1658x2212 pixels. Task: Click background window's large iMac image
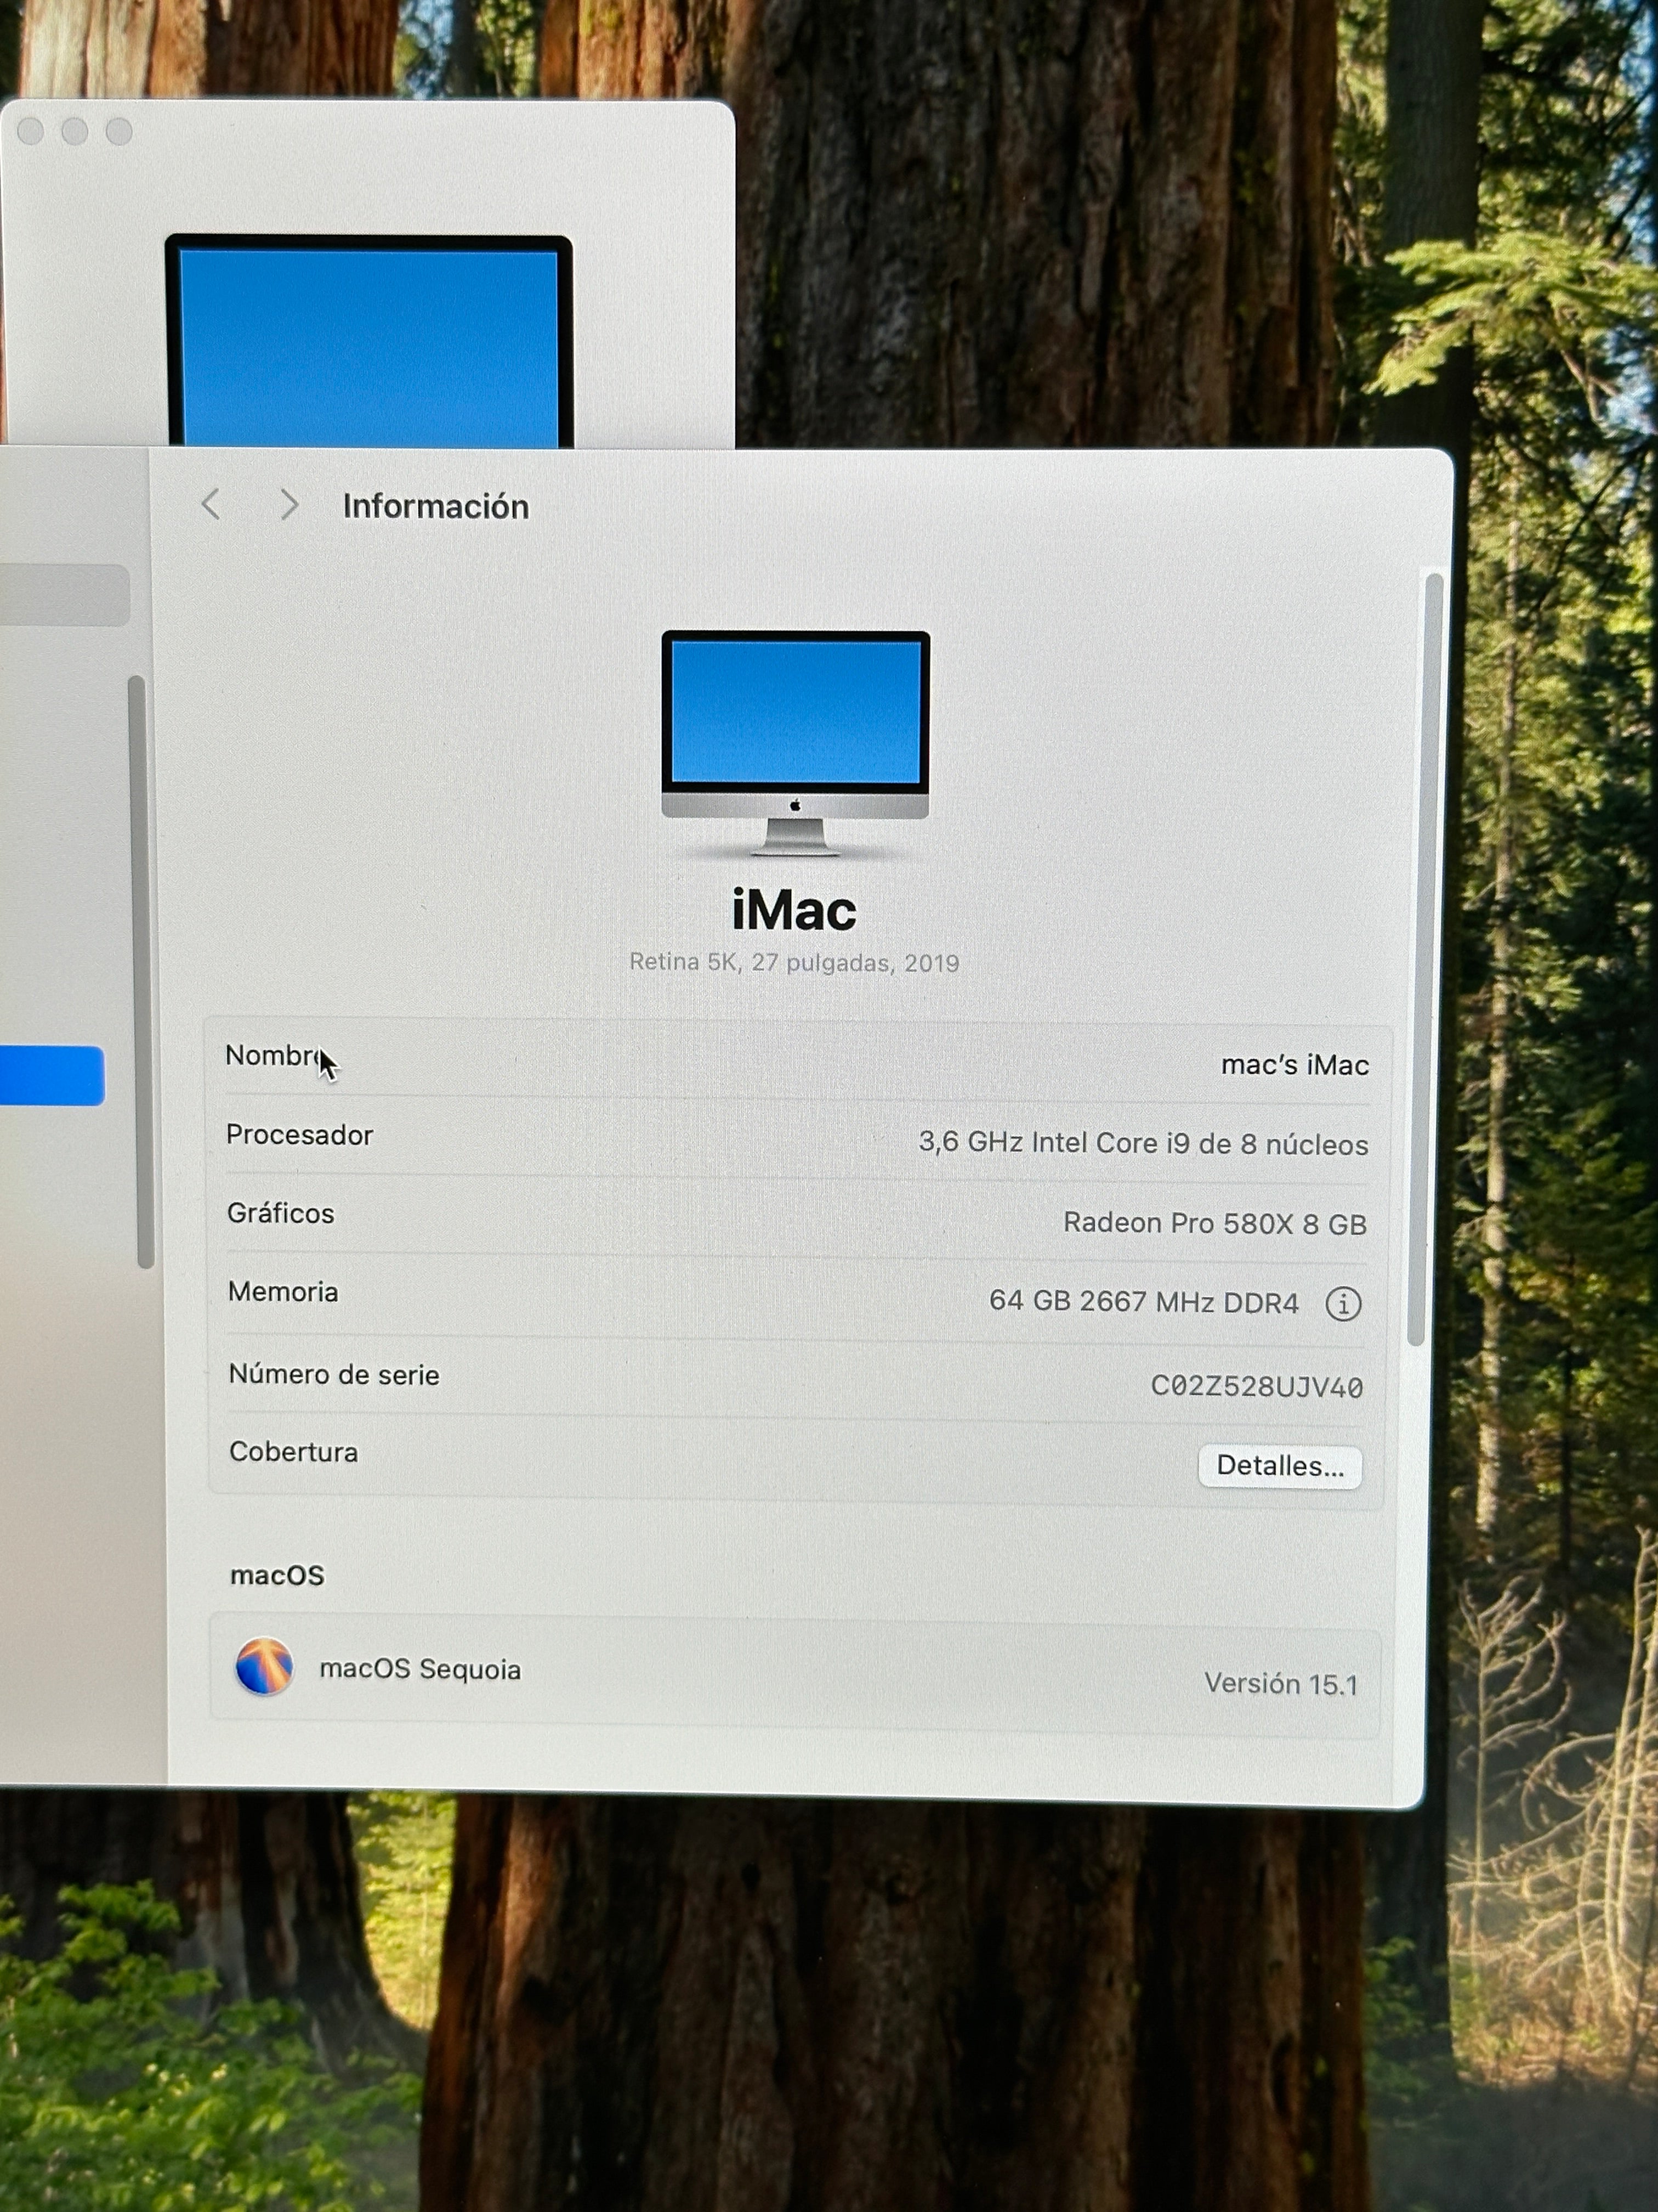[x=369, y=341]
